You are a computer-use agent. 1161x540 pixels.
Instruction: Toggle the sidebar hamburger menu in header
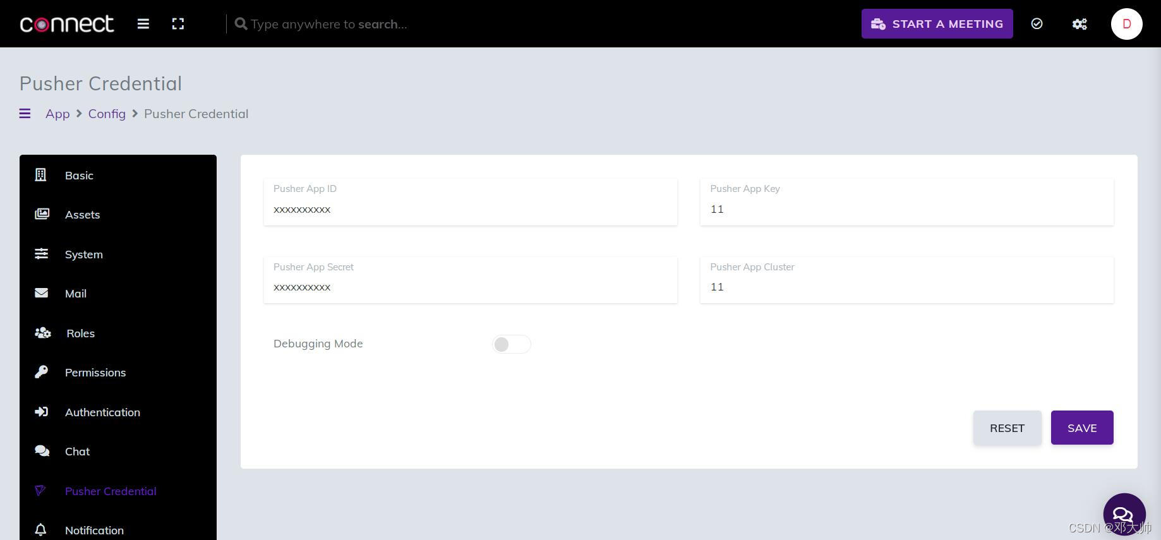(143, 24)
